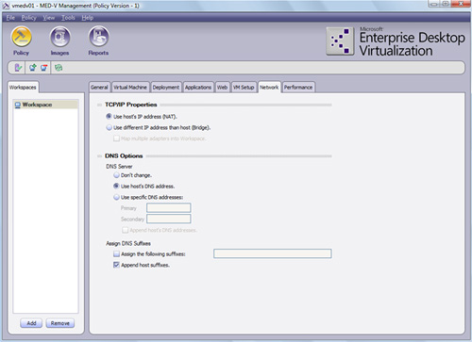Open the Tools menu
This screenshot has width=472, height=342.
pyautogui.click(x=68, y=18)
